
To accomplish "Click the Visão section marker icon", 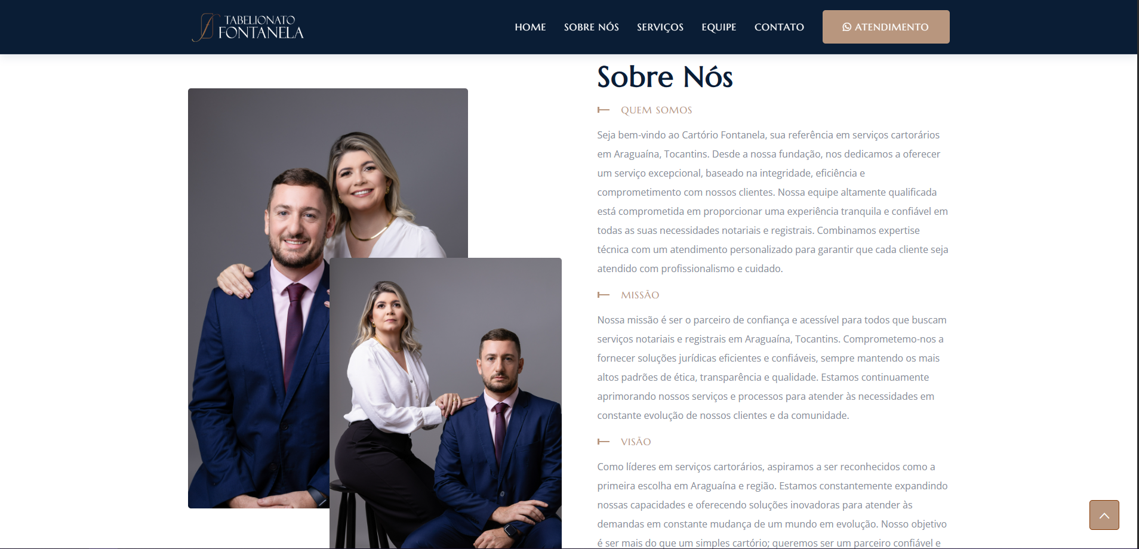I will click(x=603, y=442).
